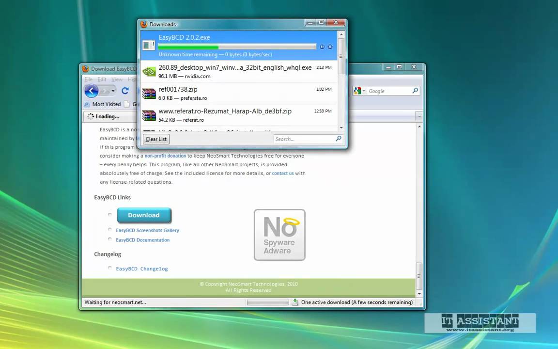558x349 pixels.
Task: Click the Rezumat_Harap-Alb zip archive icon
Action: click(149, 115)
